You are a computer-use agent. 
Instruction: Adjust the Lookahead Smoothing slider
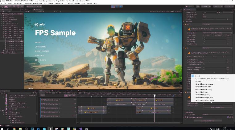point(214,62)
